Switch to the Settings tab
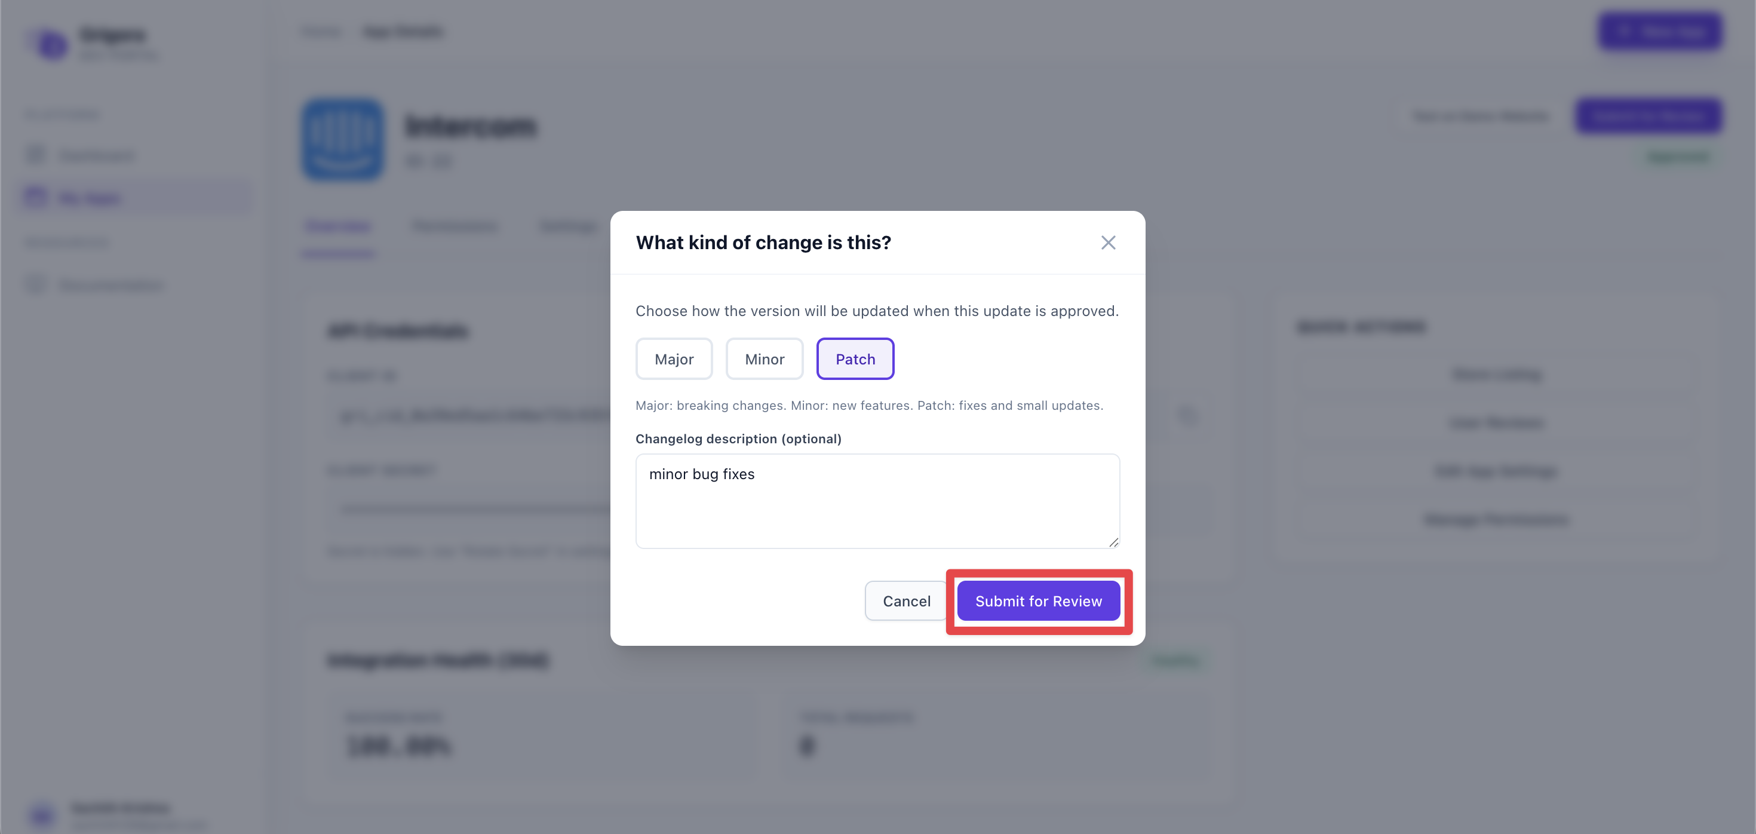This screenshot has height=834, width=1756. click(568, 226)
